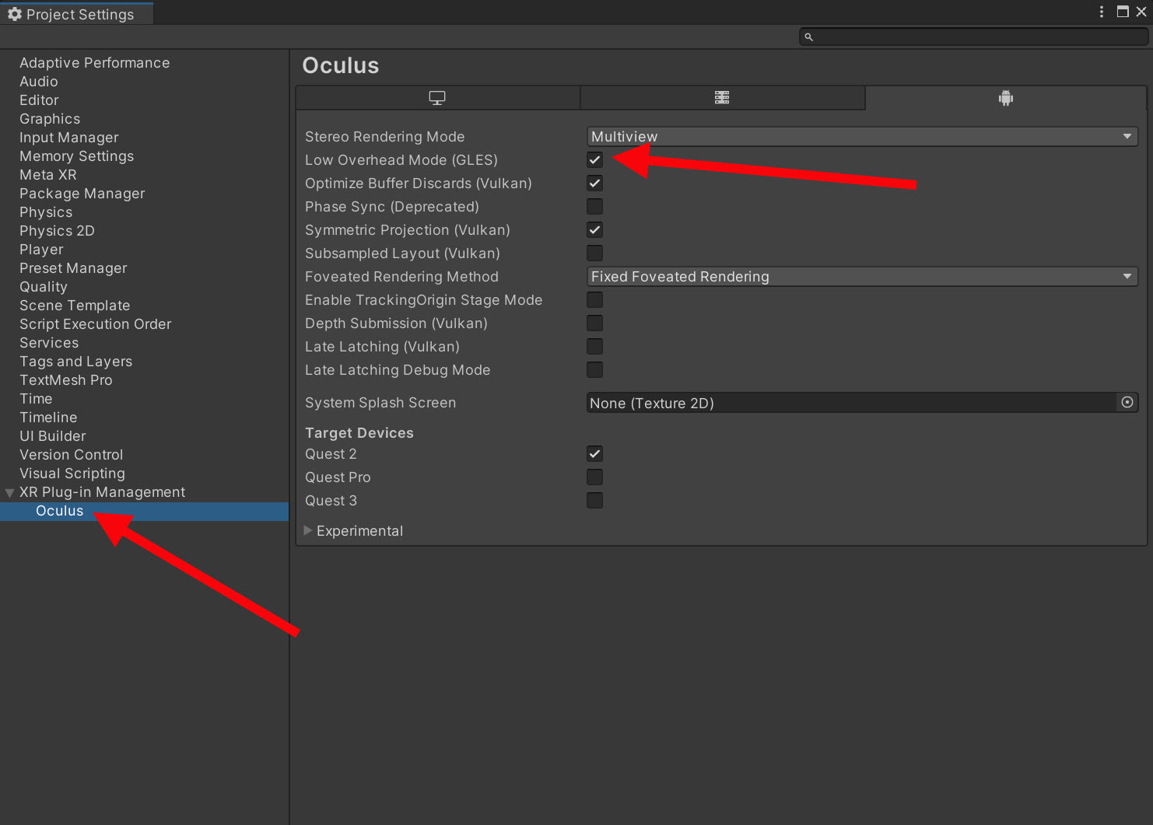1153x825 pixels.
Task: Open texture picker for System Splash Screen
Action: point(1127,402)
